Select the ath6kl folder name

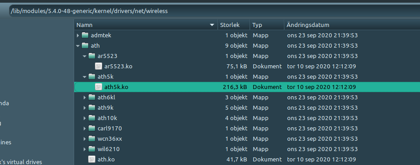coord(106,98)
